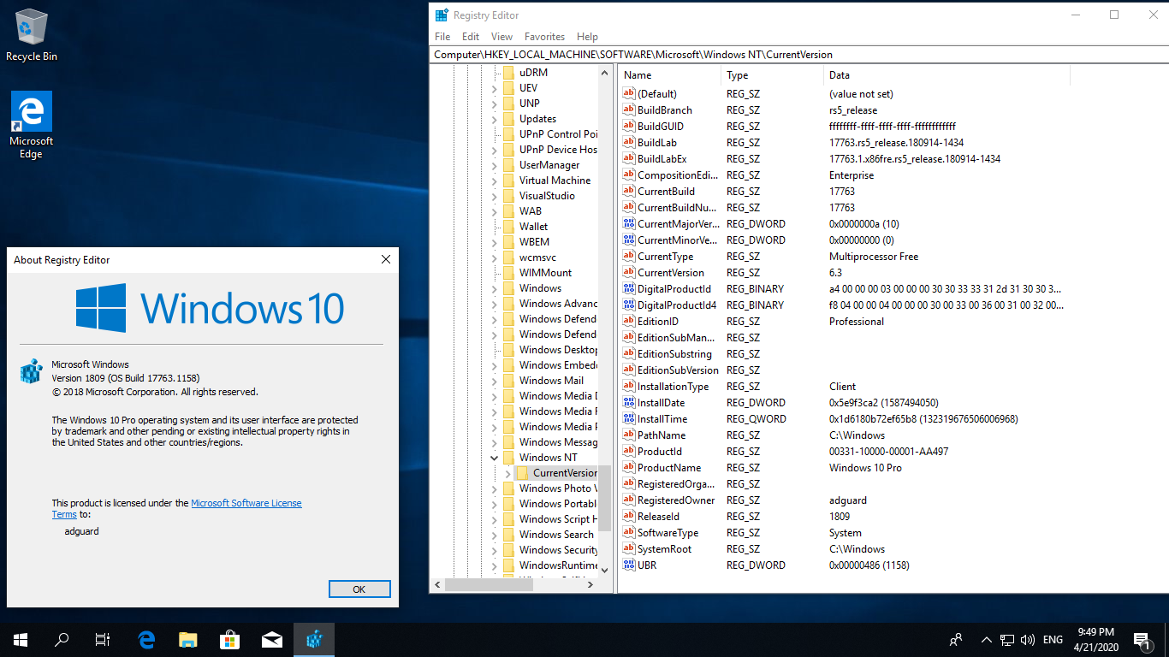The image size is (1169, 657).
Task: Select the Wallet key in tree
Action: [x=533, y=227]
